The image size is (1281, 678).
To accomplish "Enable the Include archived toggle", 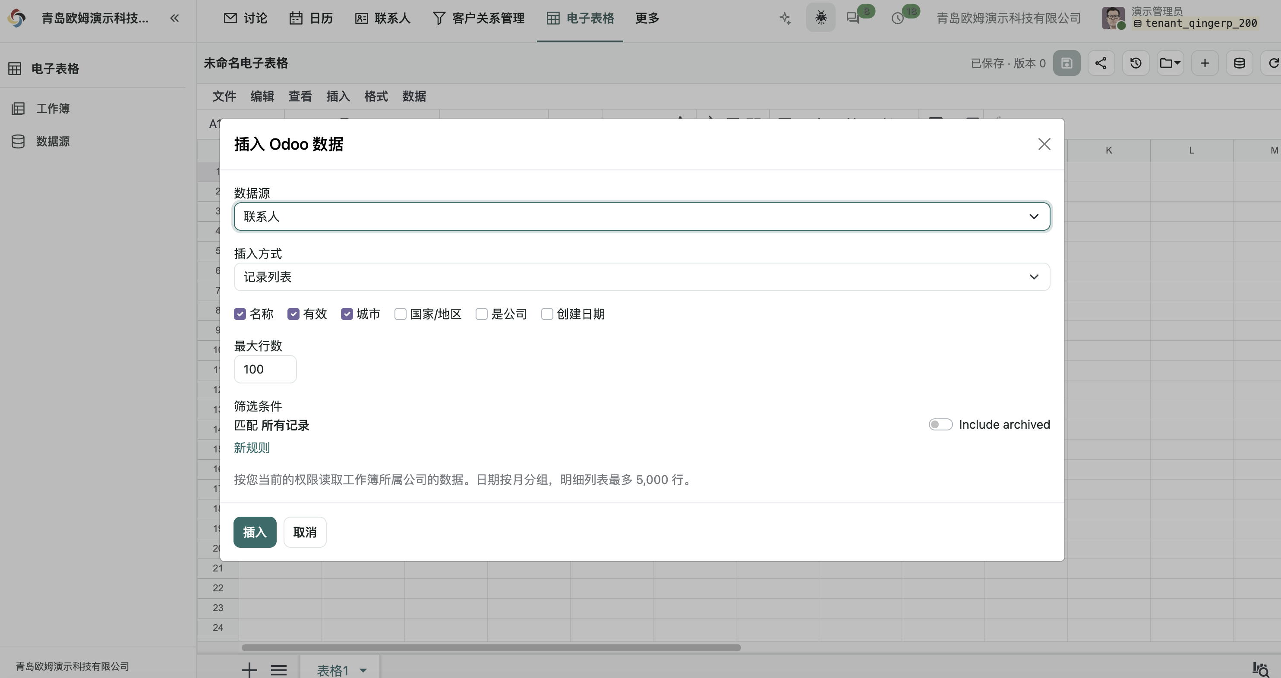I will click(940, 424).
